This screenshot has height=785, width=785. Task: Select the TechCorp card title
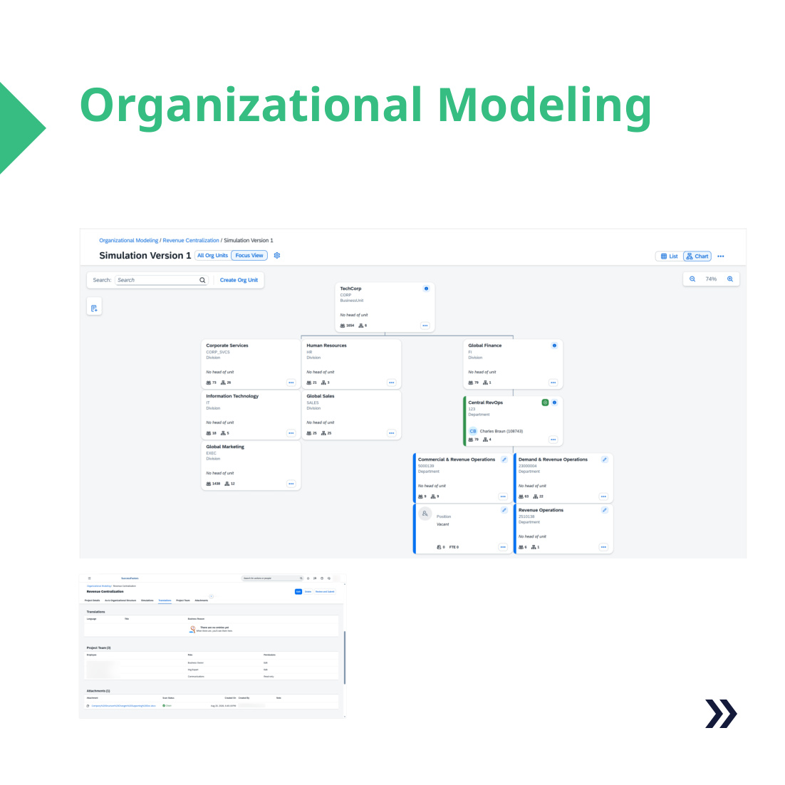tap(350, 288)
